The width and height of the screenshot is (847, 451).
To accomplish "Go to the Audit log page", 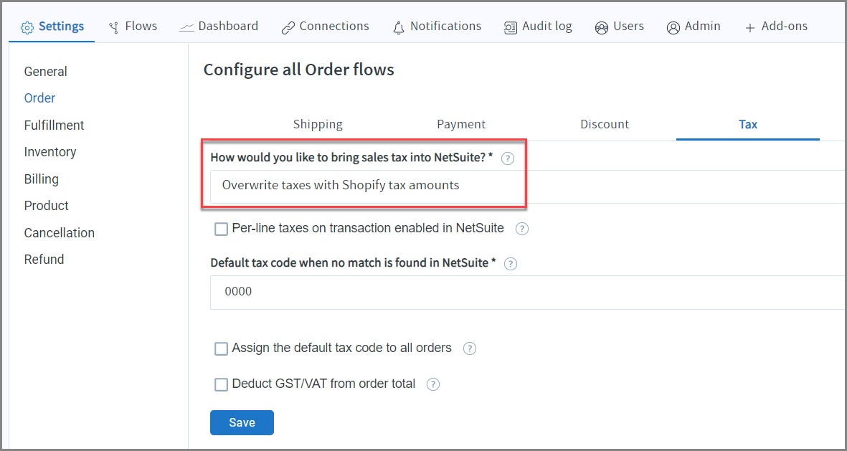I will (537, 27).
